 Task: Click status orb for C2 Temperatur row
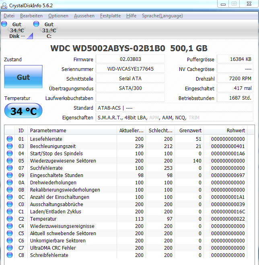[x=10, y=219]
